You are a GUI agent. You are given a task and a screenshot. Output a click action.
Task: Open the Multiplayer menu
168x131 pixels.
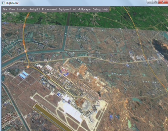[84, 9]
